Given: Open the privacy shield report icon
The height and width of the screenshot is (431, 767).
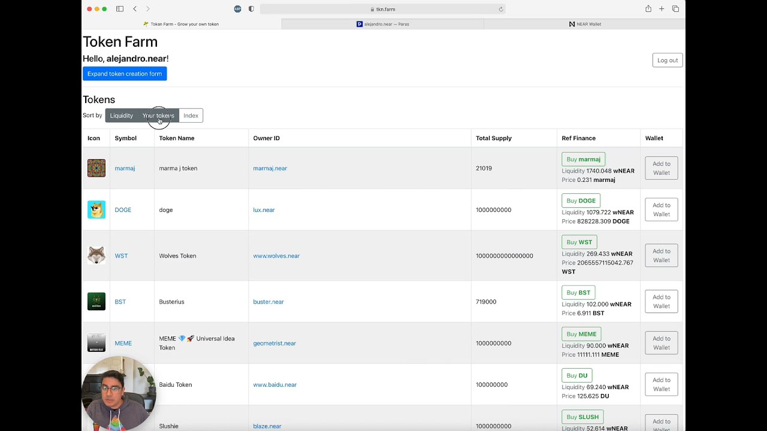Looking at the screenshot, I should click(x=251, y=9).
